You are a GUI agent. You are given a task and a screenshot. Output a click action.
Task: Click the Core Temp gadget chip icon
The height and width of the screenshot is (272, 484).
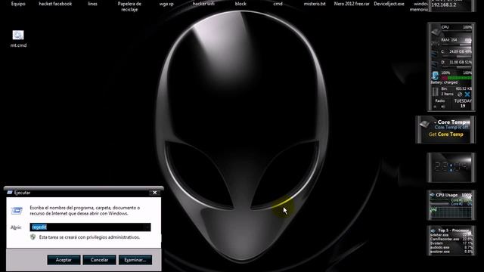tap(424, 124)
